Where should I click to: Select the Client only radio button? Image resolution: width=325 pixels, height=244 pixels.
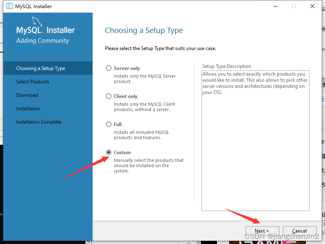(x=108, y=96)
